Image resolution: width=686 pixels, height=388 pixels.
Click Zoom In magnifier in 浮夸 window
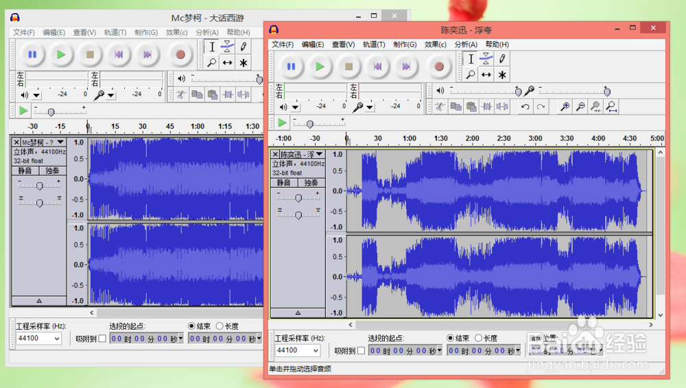pyautogui.click(x=565, y=106)
